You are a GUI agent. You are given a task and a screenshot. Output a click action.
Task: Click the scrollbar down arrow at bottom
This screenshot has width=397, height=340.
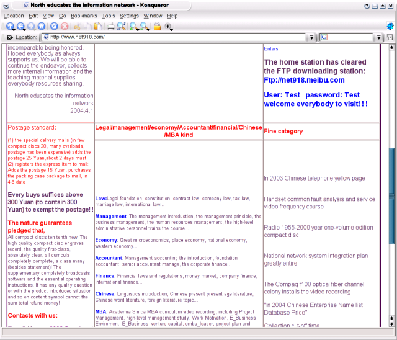391,323
